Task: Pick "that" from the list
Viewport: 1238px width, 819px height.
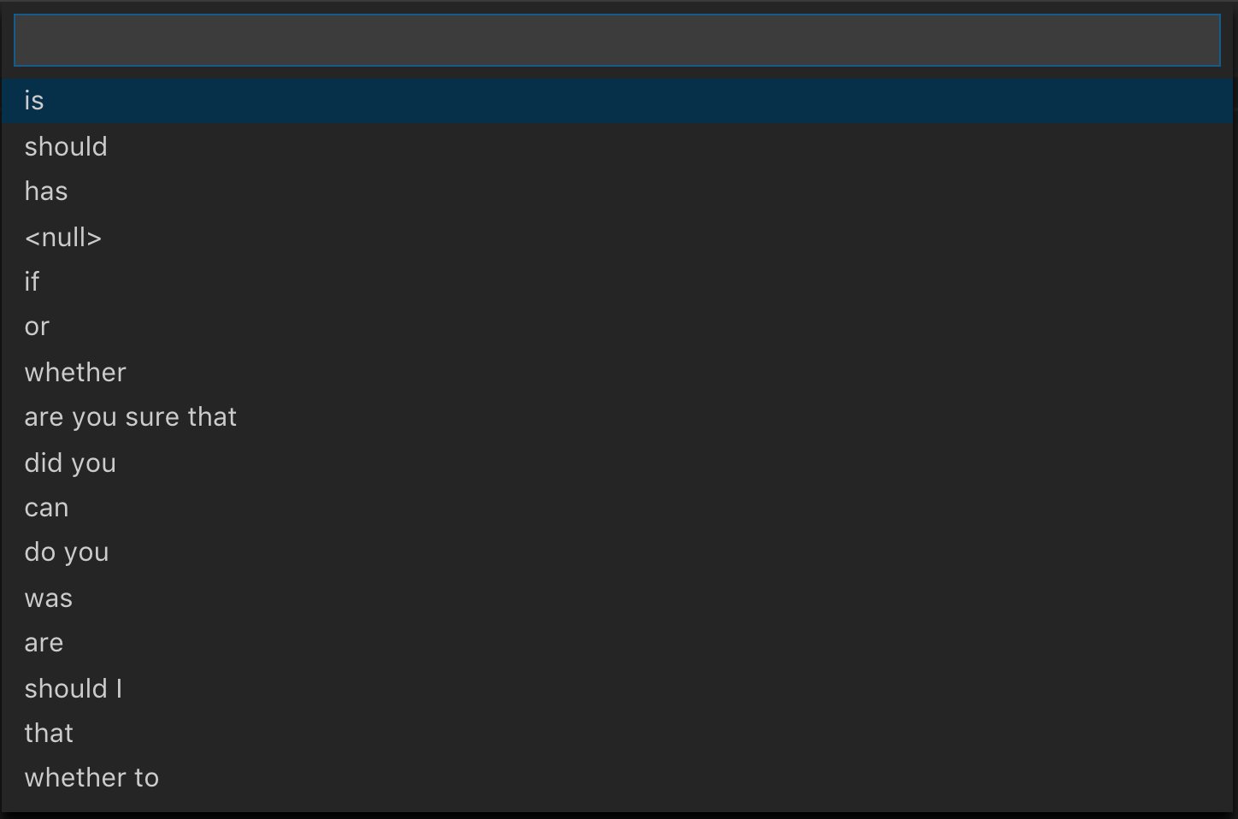Action: [x=616, y=733]
